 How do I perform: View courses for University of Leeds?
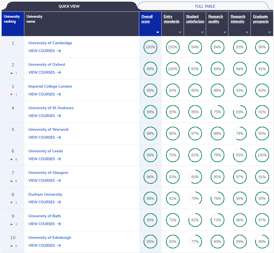pos(44,159)
